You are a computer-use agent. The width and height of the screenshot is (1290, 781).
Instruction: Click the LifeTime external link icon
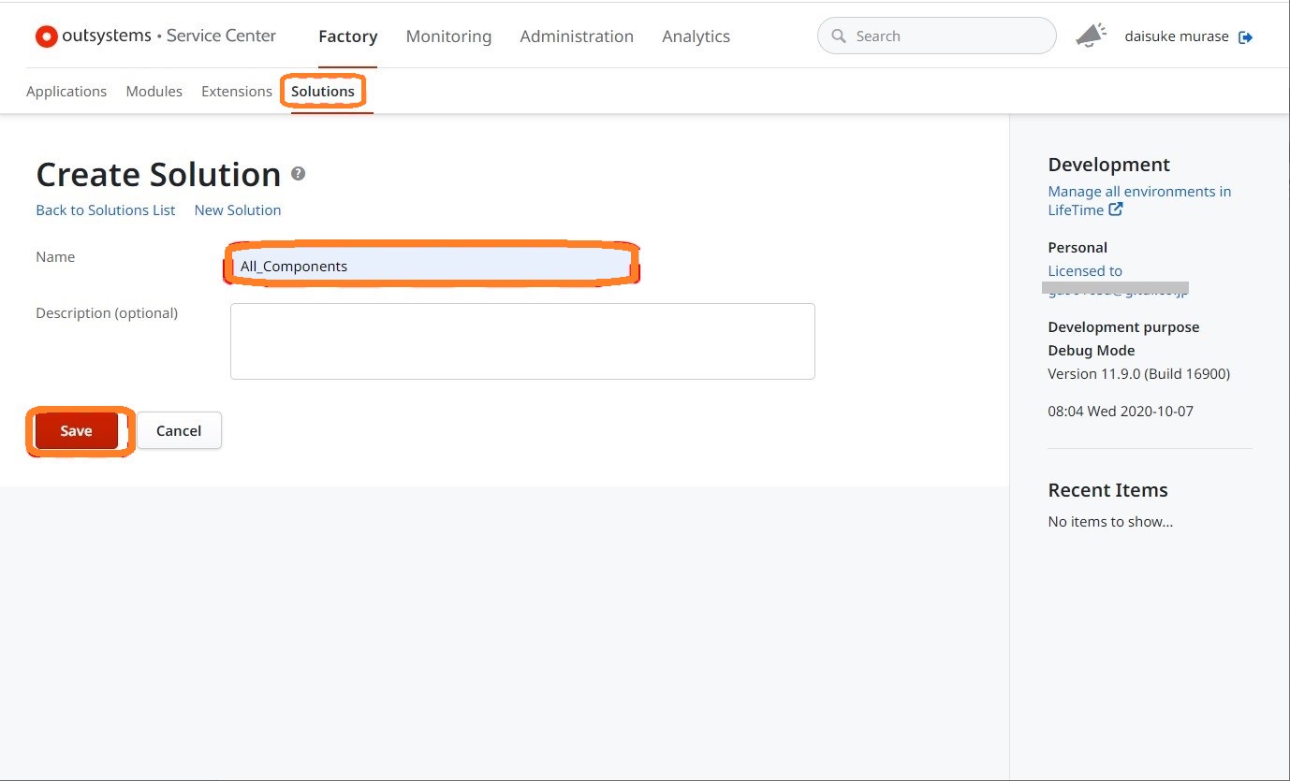click(x=1116, y=210)
